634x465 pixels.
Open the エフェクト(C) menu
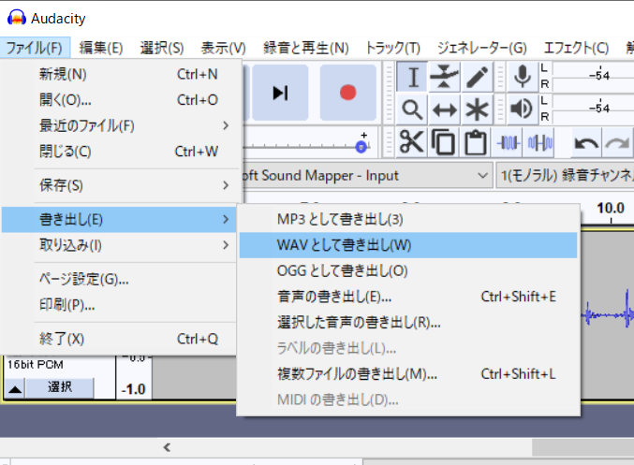point(576,48)
